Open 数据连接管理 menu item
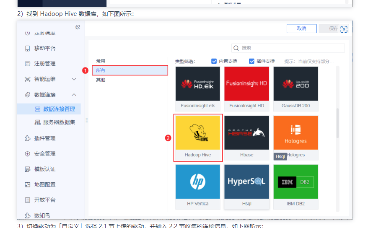Screen dimensions: 381x228 [x=49, y=109]
